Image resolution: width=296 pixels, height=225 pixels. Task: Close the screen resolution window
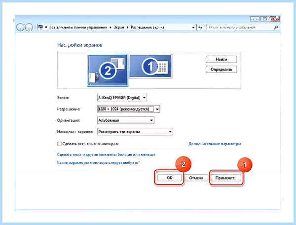point(275,19)
